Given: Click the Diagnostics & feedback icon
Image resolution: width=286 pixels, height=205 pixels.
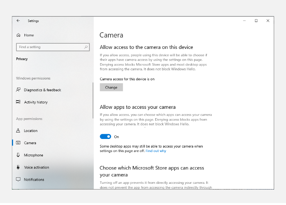Looking at the screenshot, I should [x=18, y=90].
